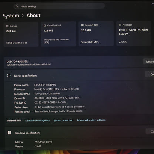
Task: Open System protection link
Action: point(63,120)
